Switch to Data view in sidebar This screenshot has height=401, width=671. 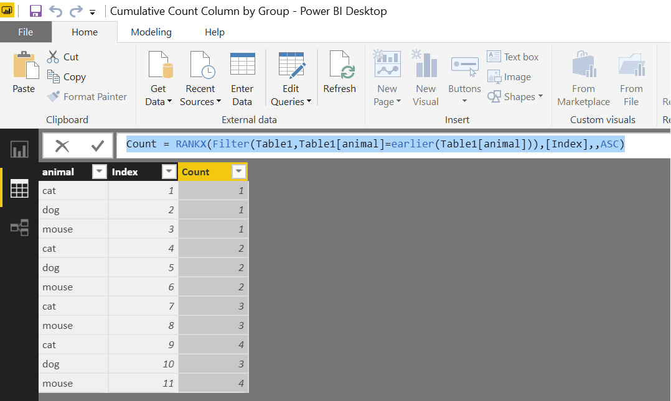19,188
